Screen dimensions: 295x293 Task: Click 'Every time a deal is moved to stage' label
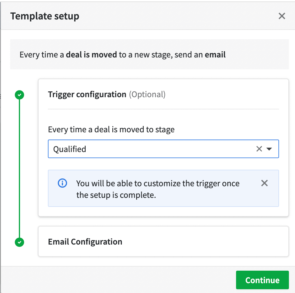(111, 129)
